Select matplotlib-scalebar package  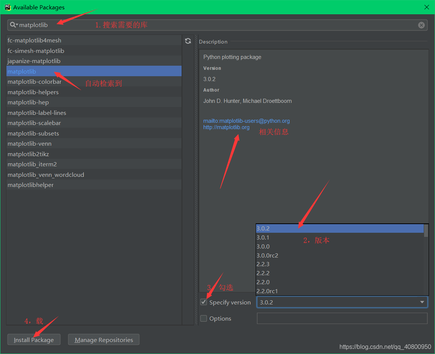[x=94, y=123]
